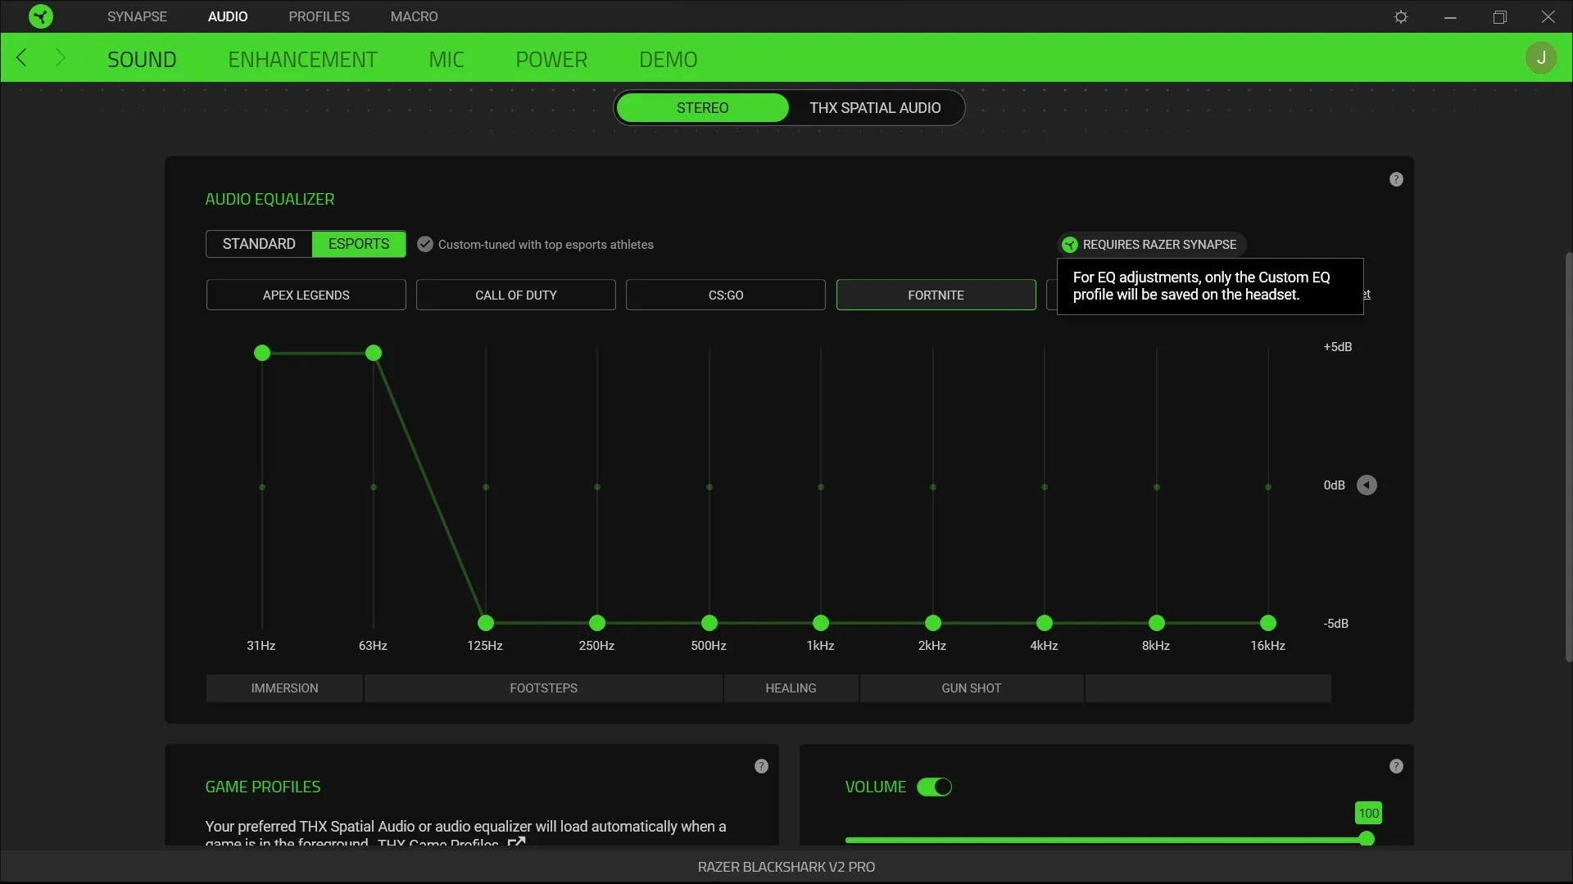The image size is (1573, 884).
Task: Click the 1kHz EQ band handle
Action: coord(821,623)
